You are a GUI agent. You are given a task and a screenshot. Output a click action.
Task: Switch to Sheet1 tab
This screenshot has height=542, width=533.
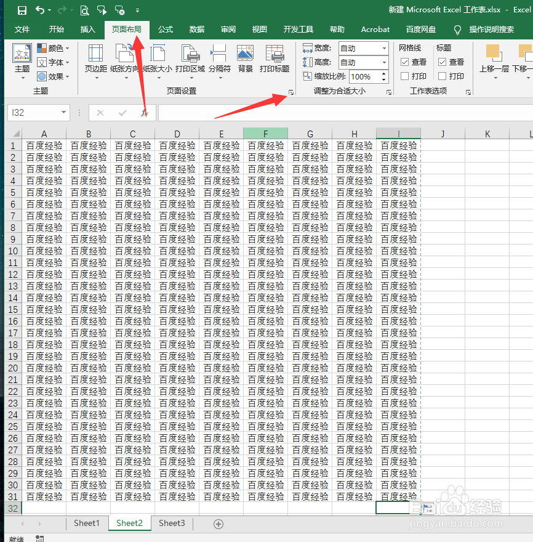(x=87, y=524)
